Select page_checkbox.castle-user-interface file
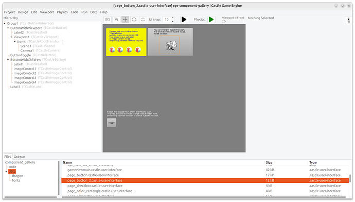The width and height of the screenshot is (355, 202). click(x=205, y=186)
